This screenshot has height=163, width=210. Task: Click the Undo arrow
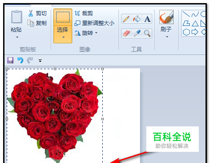click(x=20, y=60)
